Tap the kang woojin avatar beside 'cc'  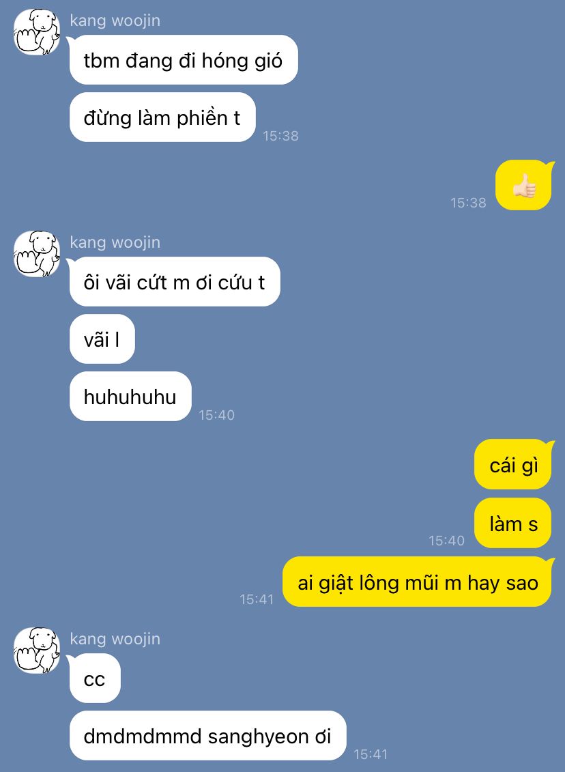click(37, 650)
